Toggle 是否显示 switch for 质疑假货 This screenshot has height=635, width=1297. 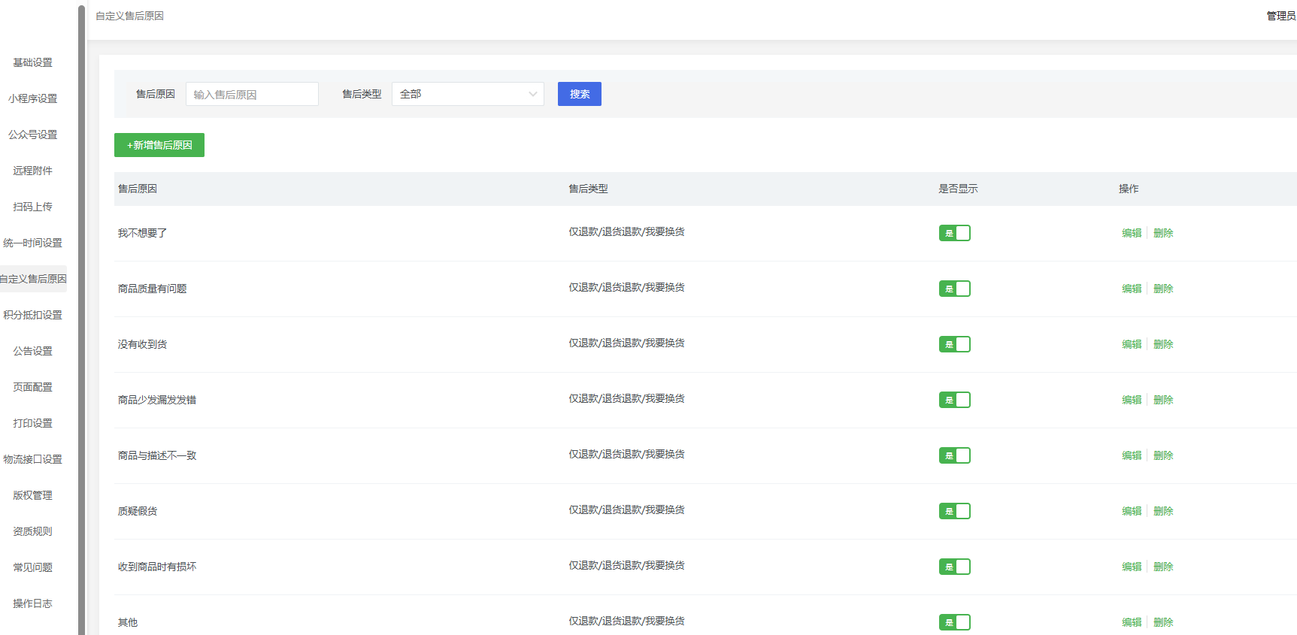pyautogui.click(x=954, y=511)
